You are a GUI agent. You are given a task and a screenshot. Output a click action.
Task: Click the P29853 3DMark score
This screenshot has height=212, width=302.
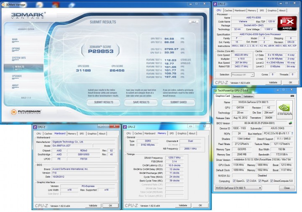pos(101,52)
